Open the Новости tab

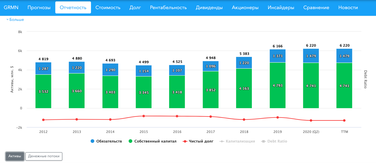[x=348, y=8]
